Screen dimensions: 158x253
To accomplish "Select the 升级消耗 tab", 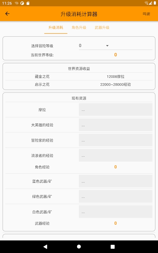I will pyautogui.click(x=56, y=28).
